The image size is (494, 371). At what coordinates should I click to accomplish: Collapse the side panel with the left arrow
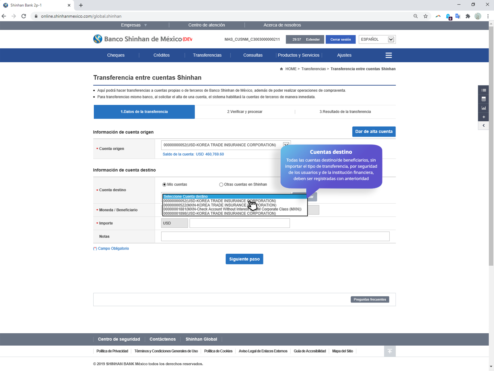pyautogui.click(x=484, y=126)
